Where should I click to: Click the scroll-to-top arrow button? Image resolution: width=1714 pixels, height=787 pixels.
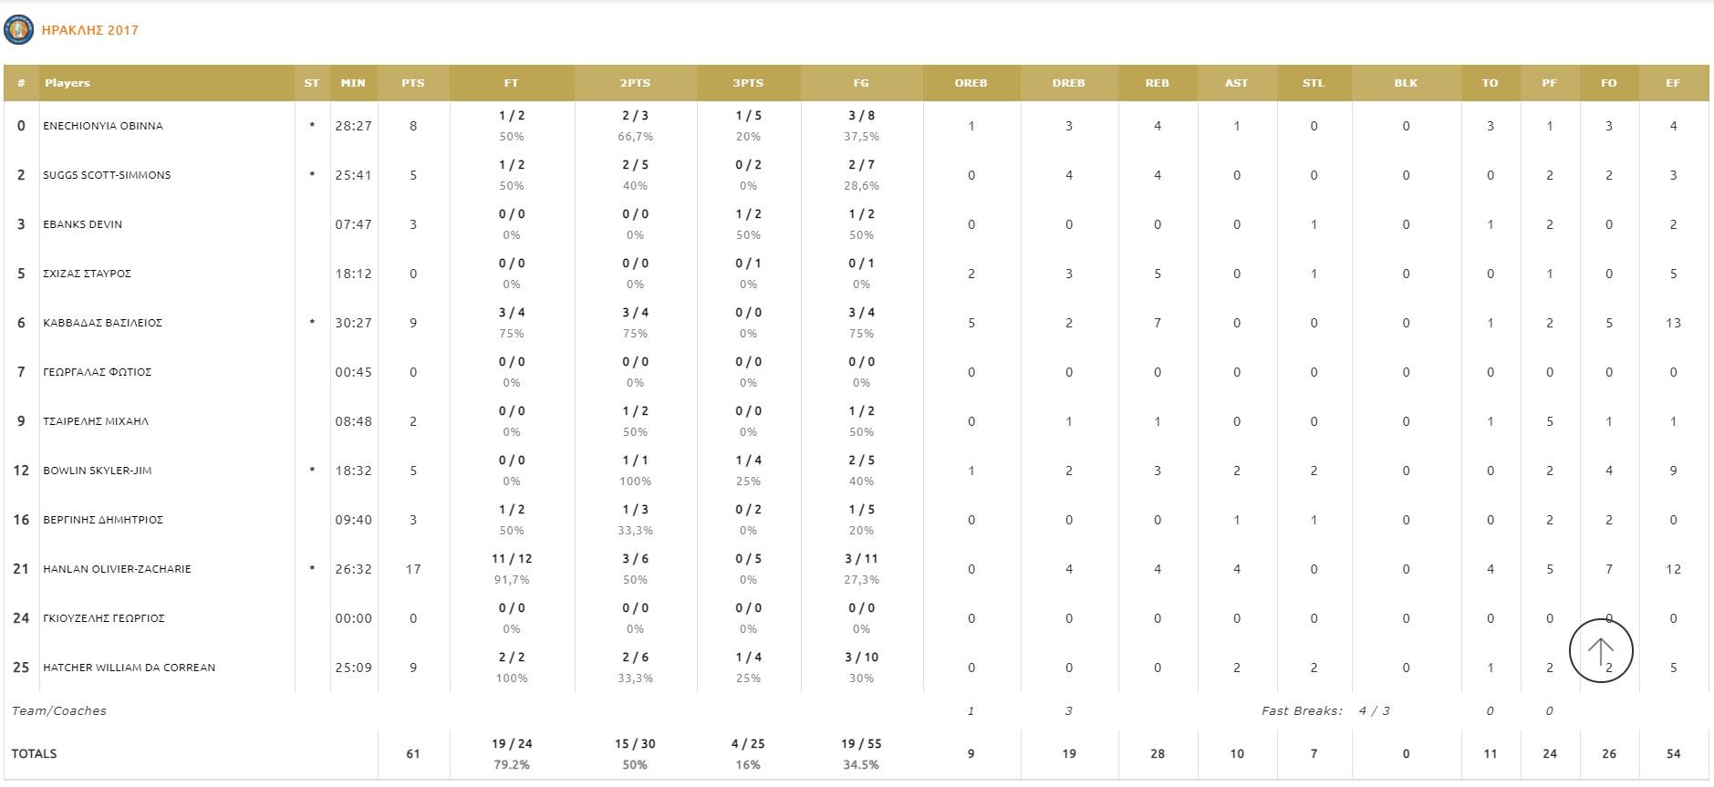pos(1600,651)
